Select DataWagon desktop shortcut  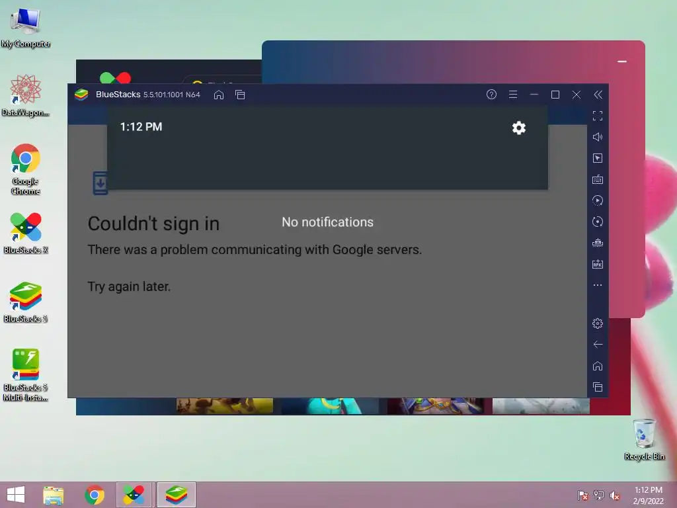point(26,95)
